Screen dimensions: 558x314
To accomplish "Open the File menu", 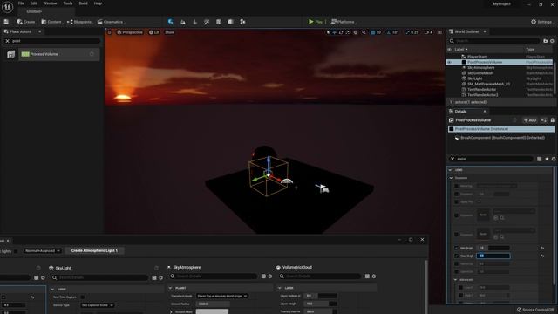I will tap(21, 3).
